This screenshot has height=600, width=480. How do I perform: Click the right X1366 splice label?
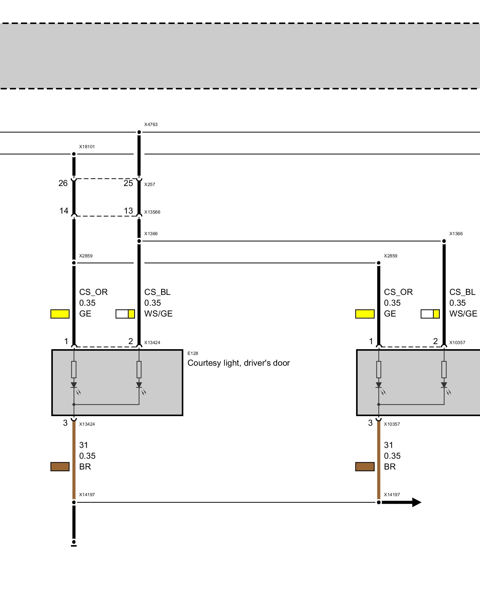(456, 234)
